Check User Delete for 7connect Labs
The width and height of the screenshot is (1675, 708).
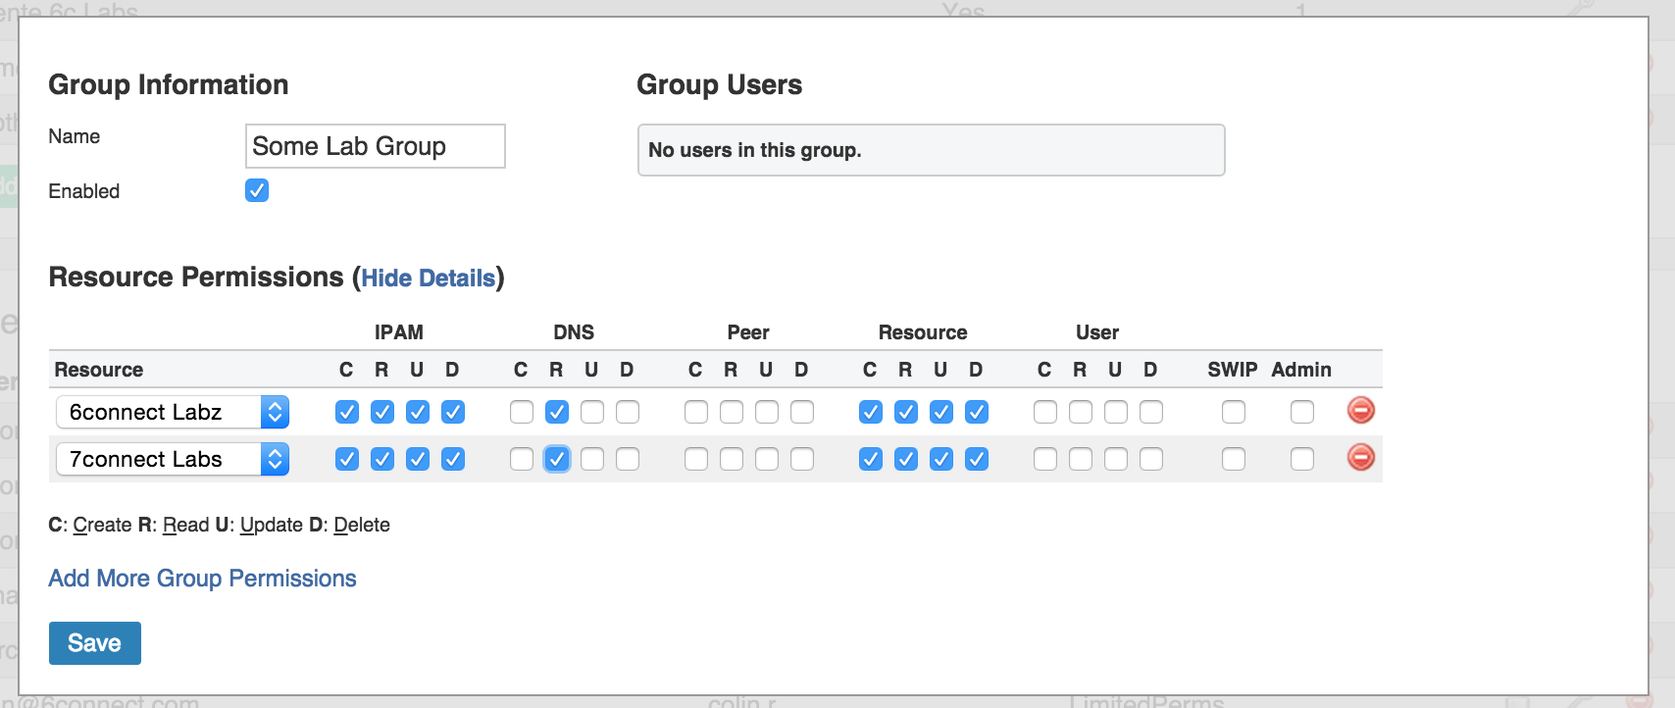pyautogui.click(x=1150, y=459)
